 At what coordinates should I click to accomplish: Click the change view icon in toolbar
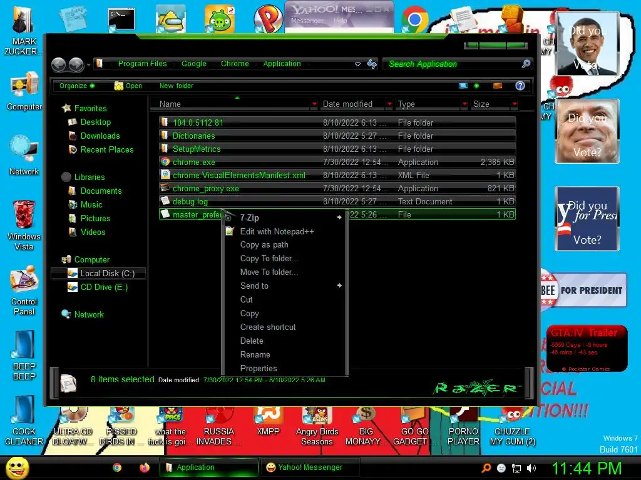(463, 86)
